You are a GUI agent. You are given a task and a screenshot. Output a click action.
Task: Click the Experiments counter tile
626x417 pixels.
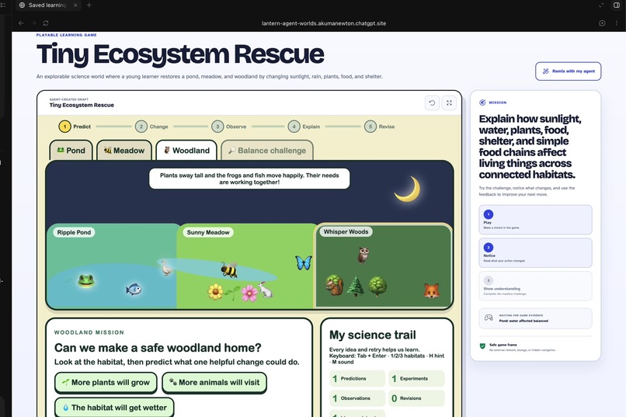pos(416,378)
